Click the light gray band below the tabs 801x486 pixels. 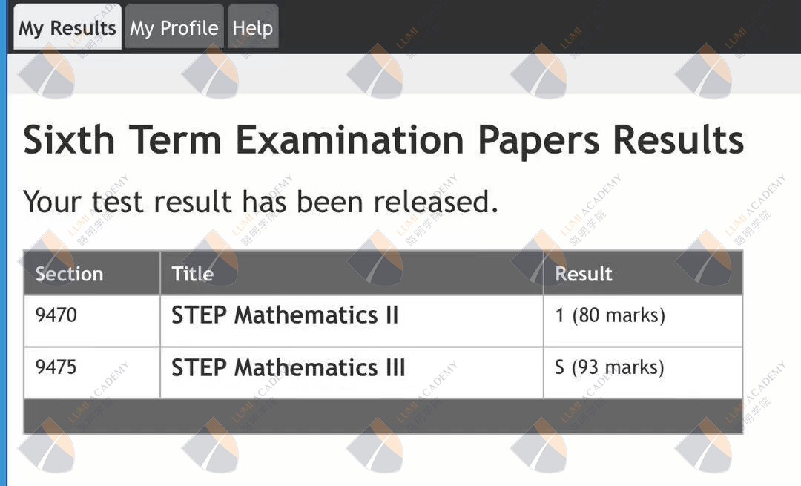pos(400,73)
